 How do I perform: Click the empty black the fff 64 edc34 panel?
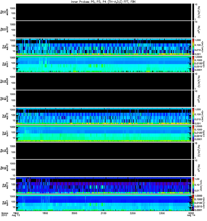point(104,151)
